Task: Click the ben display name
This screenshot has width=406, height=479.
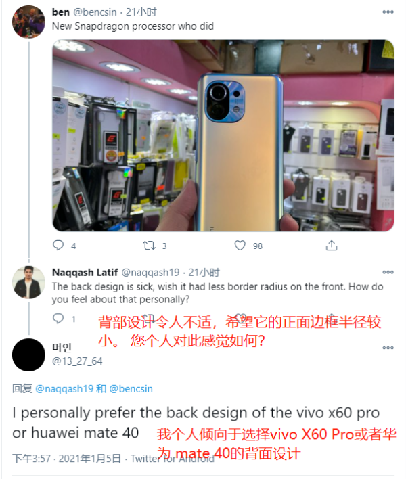Action: click(61, 12)
